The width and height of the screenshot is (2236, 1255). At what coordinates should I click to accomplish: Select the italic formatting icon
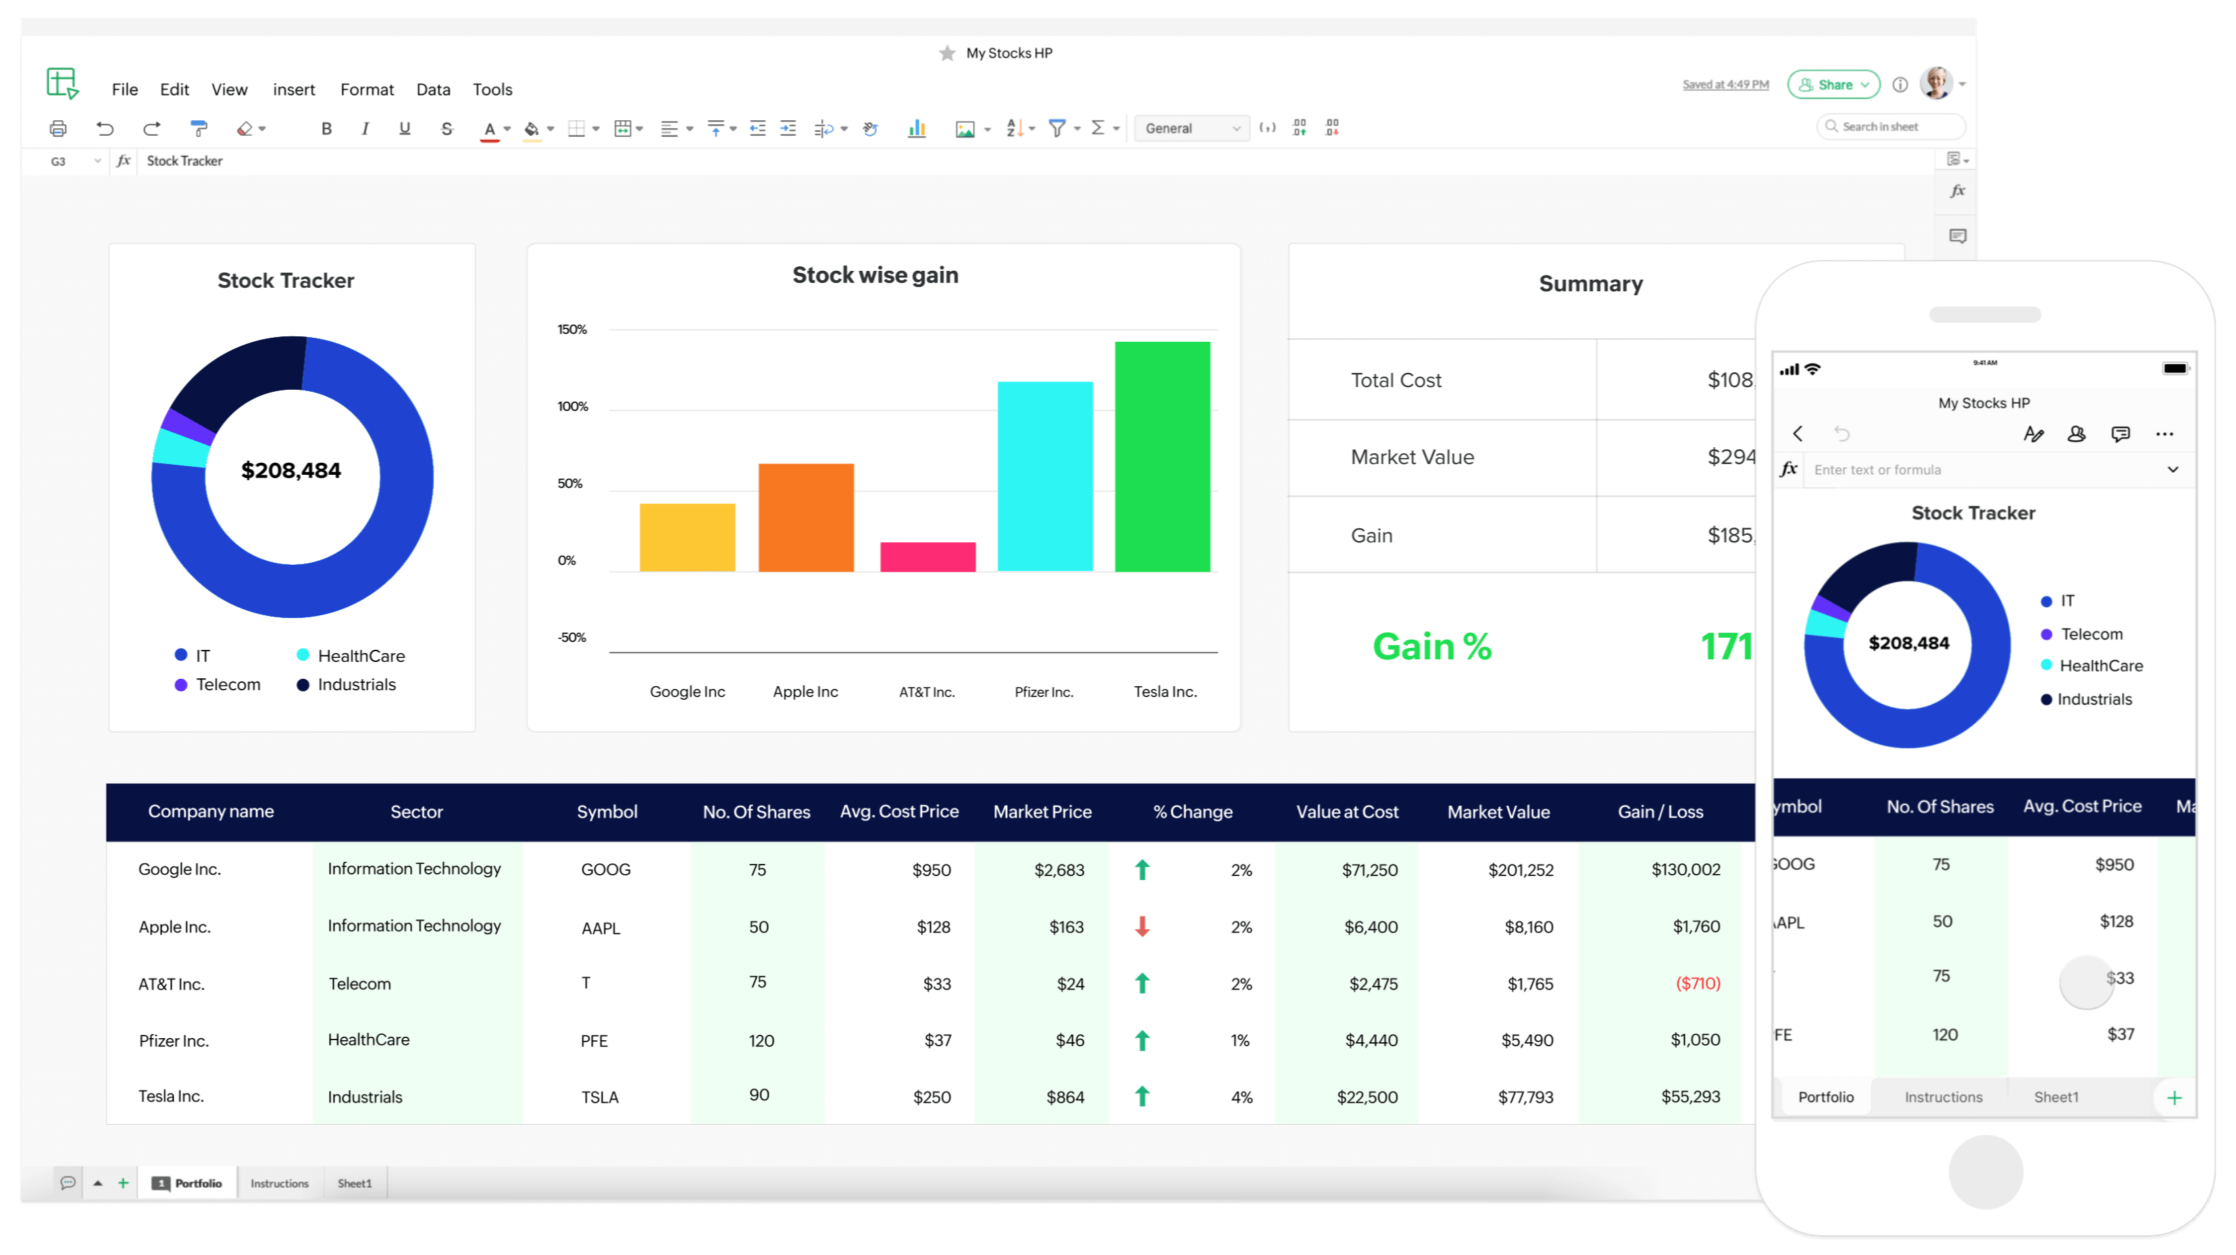pos(363,128)
